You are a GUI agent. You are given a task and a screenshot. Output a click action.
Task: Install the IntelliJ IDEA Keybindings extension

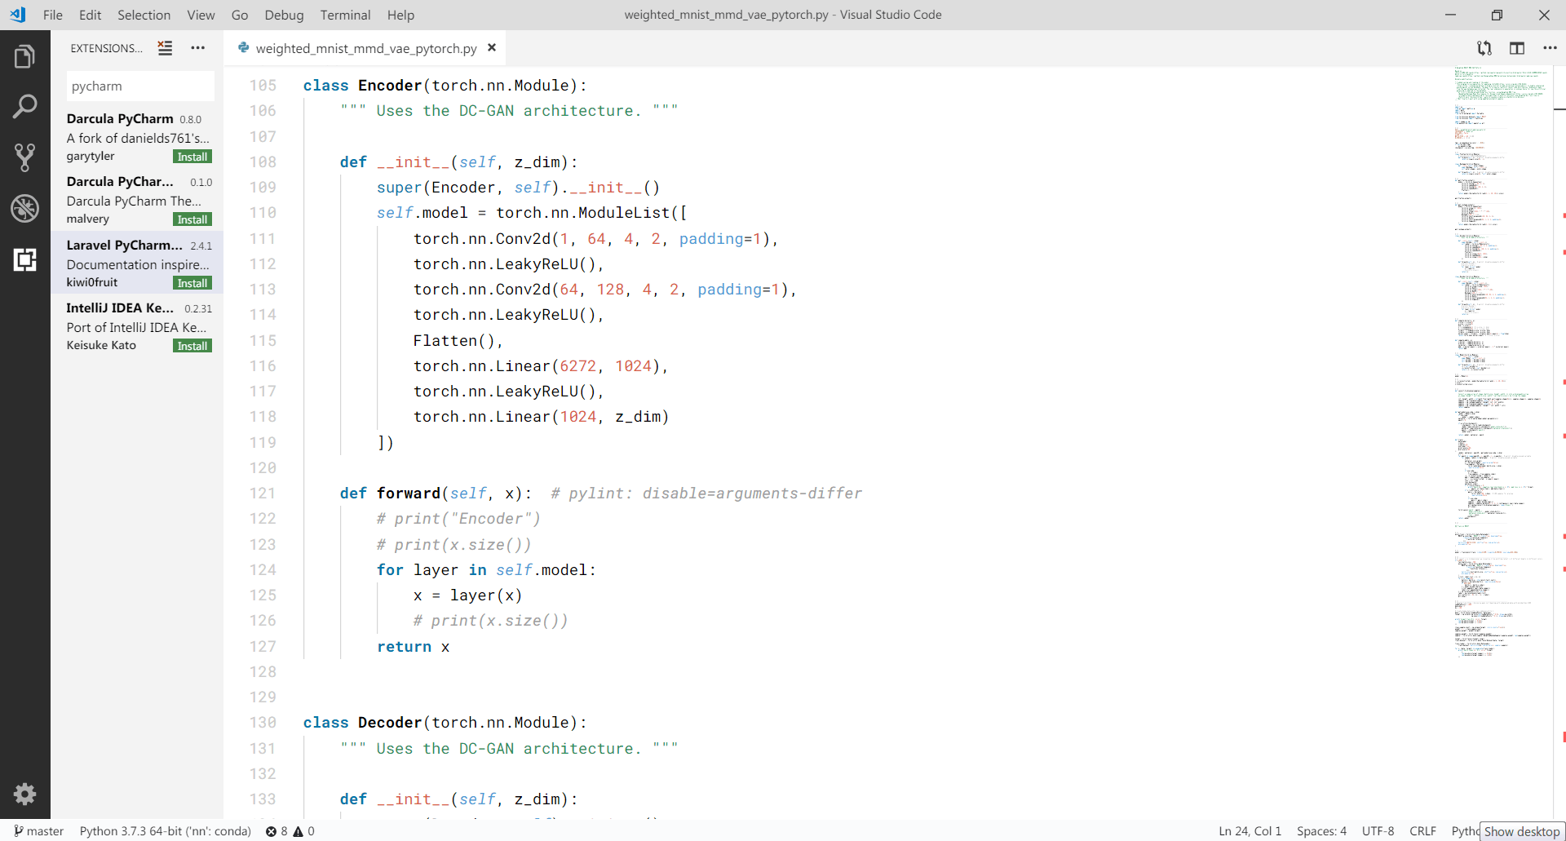click(x=192, y=346)
